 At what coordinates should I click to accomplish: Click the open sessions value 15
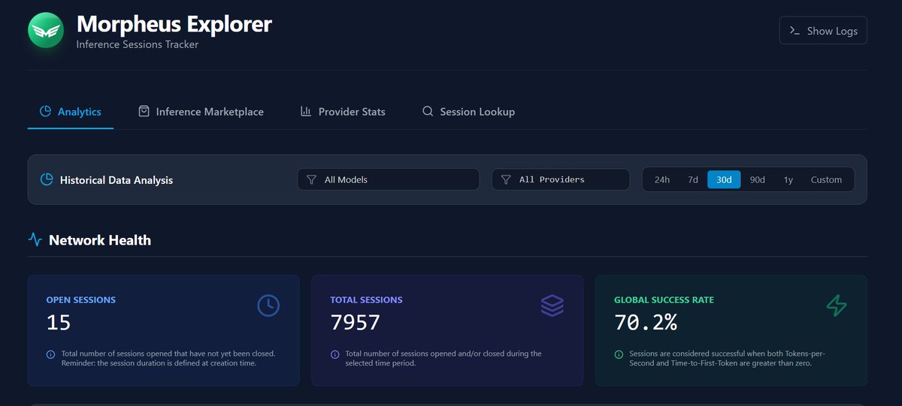[59, 323]
